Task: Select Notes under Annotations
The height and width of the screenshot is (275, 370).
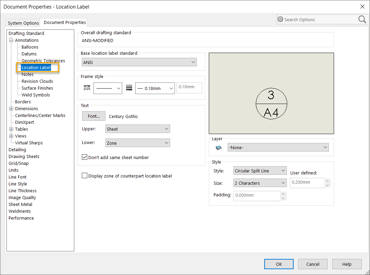Action: click(27, 74)
